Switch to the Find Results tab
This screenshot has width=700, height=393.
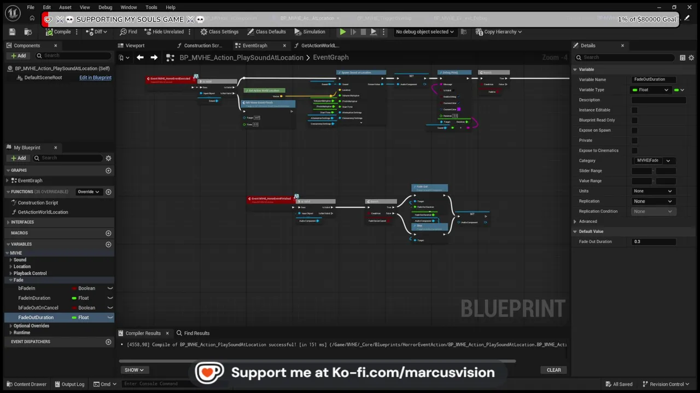tap(192, 334)
